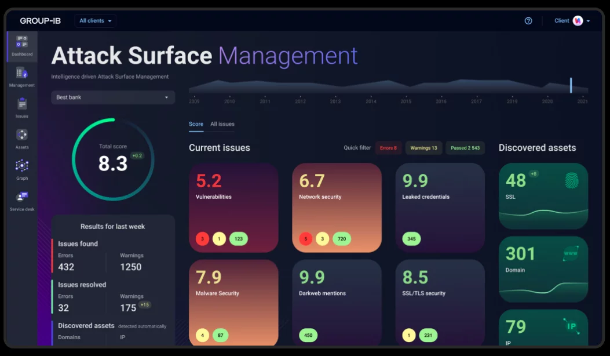
Task: Toggle the Errors 8 quick filter
Action: pyautogui.click(x=388, y=148)
